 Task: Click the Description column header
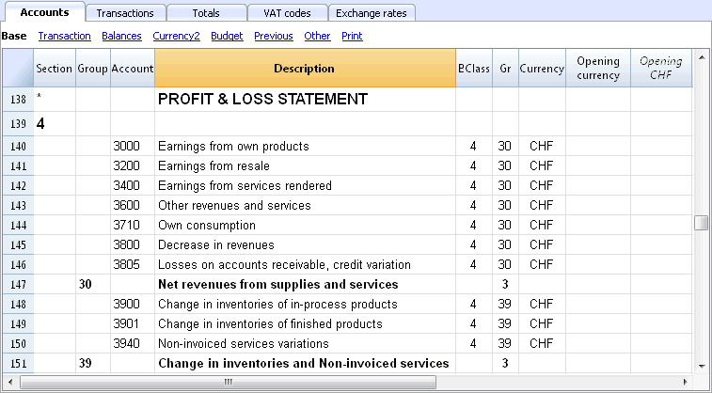click(305, 68)
